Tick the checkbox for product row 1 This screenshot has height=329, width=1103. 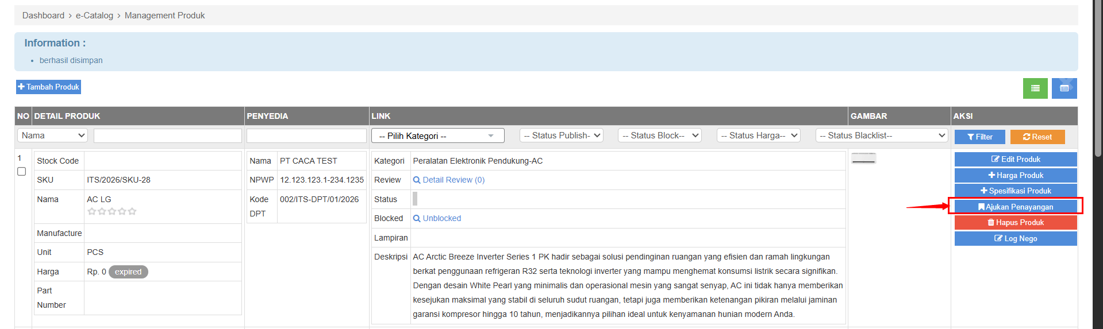click(x=22, y=172)
